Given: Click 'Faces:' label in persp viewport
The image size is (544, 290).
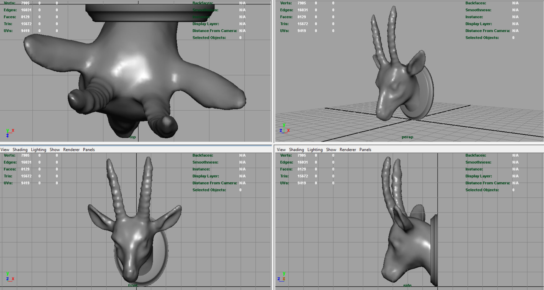Looking at the screenshot, I should [286, 17].
